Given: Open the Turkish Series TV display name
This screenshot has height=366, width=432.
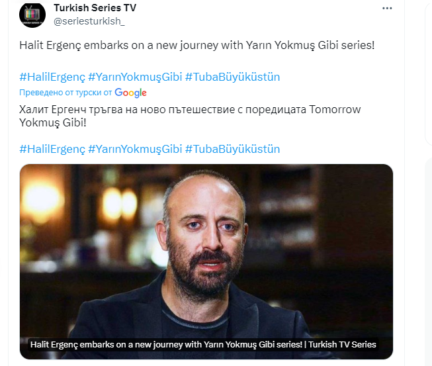Looking at the screenshot, I should [95, 8].
